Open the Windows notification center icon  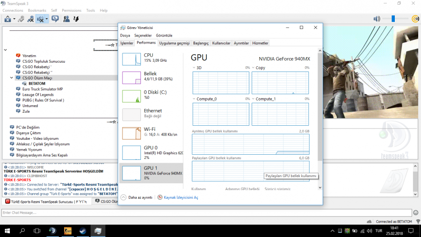(411, 231)
